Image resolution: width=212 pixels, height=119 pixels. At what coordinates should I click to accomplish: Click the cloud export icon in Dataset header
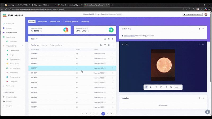[x=109, y=39]
